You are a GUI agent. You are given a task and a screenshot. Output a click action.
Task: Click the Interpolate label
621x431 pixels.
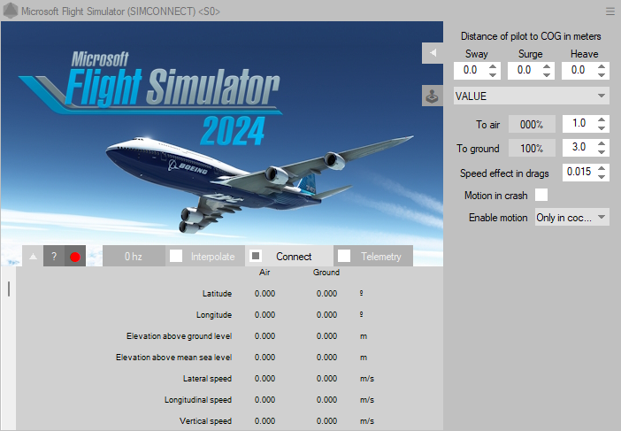(x=212, y=257)
